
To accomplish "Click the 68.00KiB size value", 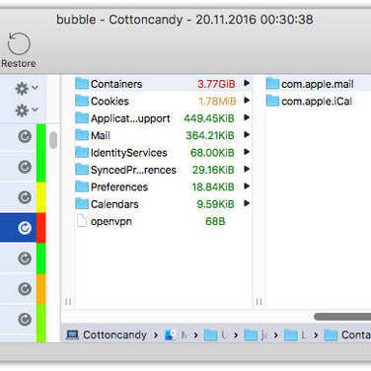I will [212, 153].
